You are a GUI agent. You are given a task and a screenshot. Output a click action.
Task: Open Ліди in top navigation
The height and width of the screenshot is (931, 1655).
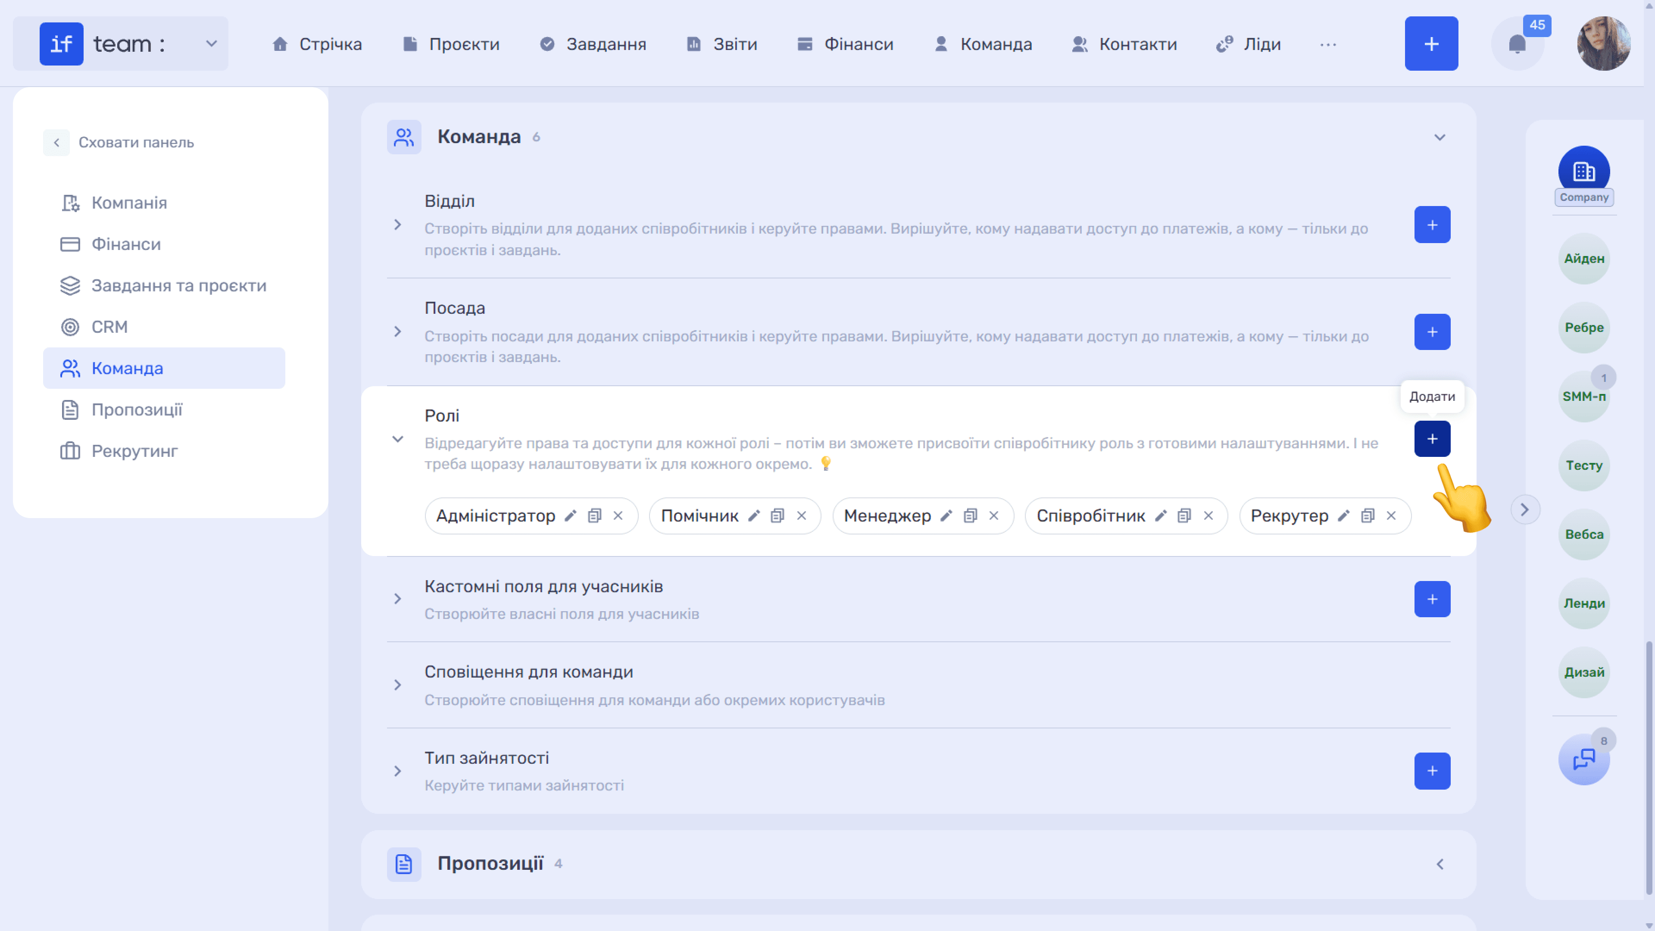[x=1248, y=44]
